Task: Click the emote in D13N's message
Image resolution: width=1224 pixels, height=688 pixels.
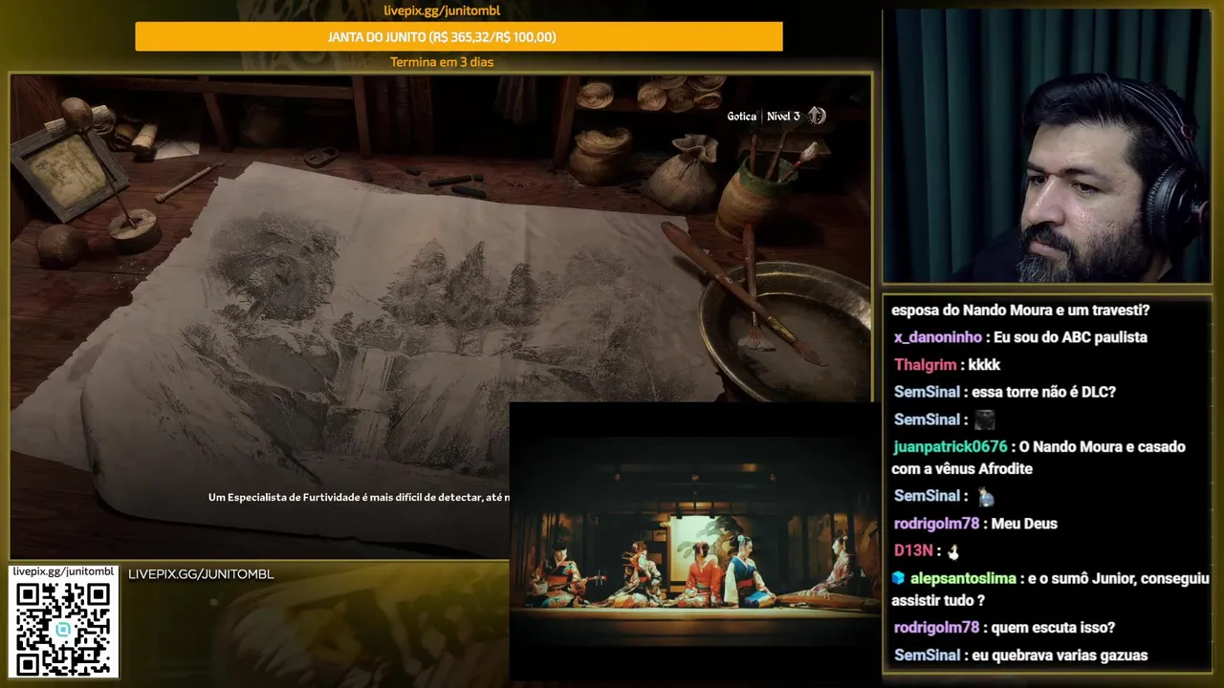Action: (952, 551)
